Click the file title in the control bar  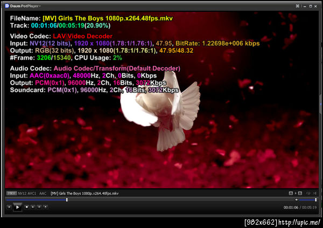point(85,194)
